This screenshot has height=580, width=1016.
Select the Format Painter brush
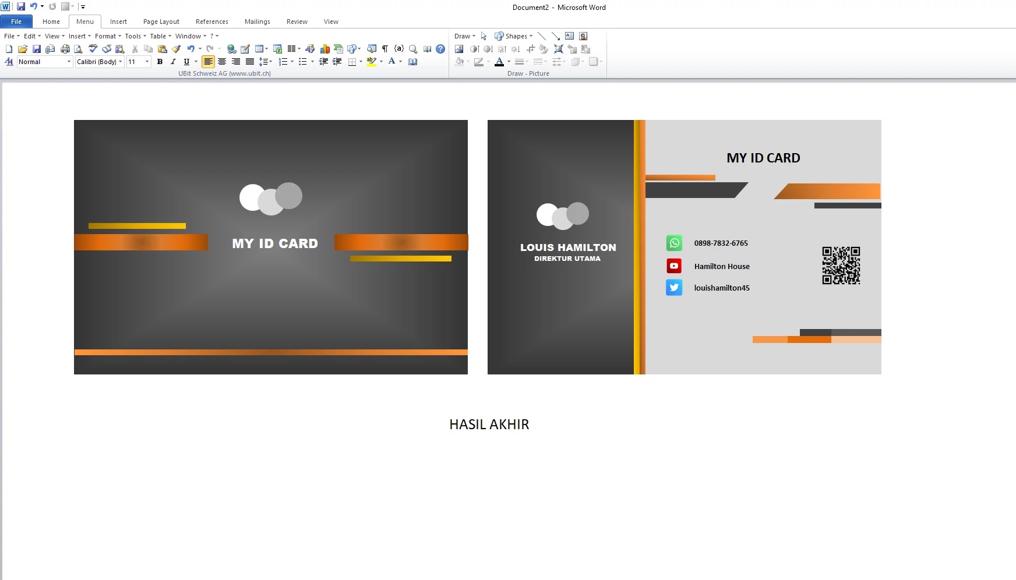click(x=177, y=49)
